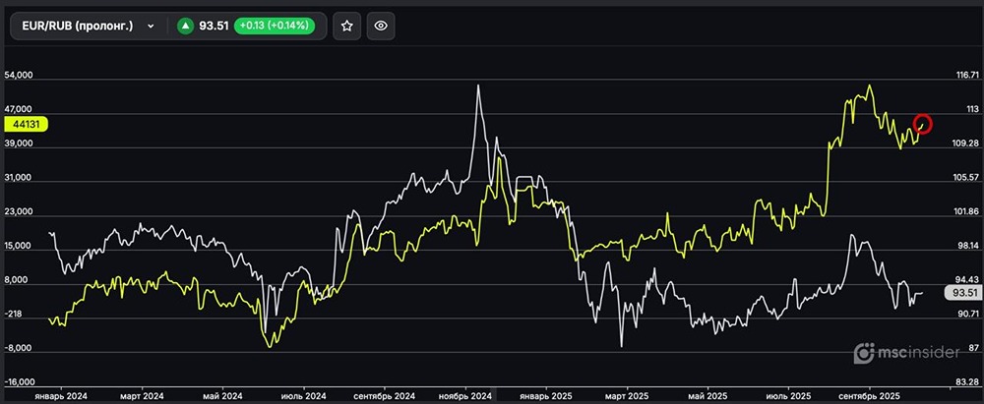The width and height of the screenshot is (984, 404).
Task: Click the сентябрь 2025 label on the time axis
Action: (869, 396)
